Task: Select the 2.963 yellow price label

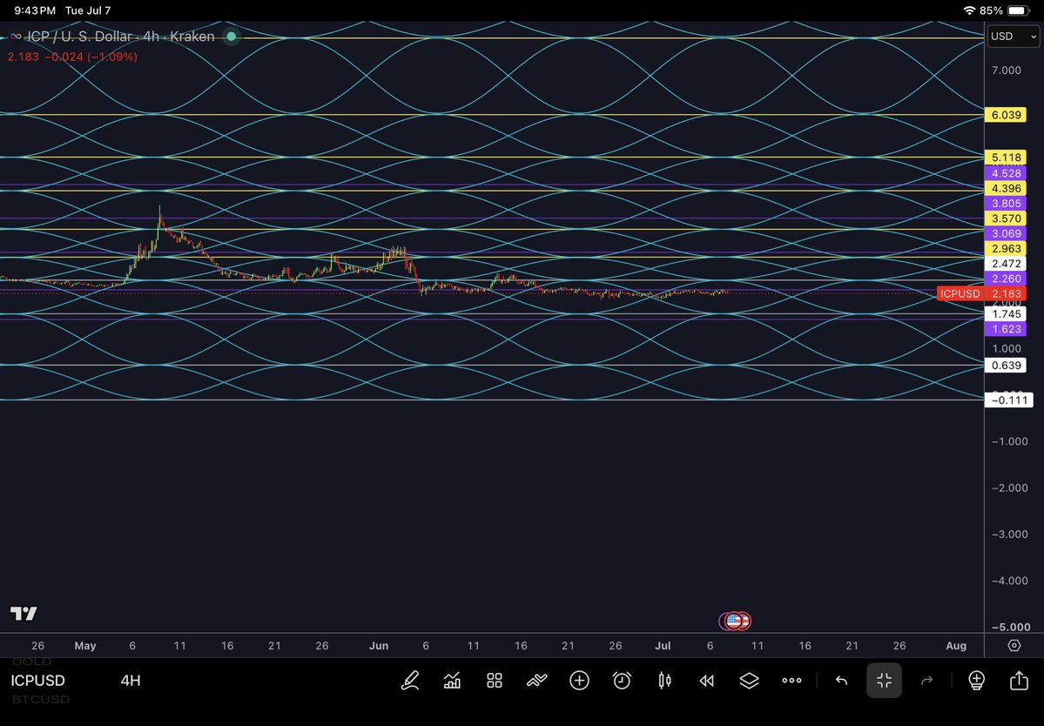Action: [1006, 249]
